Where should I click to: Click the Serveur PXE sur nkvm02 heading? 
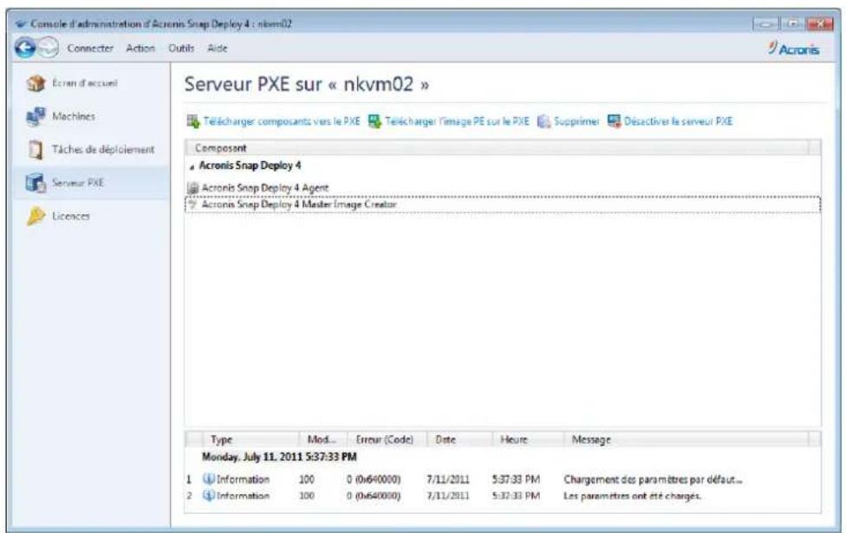click(x=307, y=84)
